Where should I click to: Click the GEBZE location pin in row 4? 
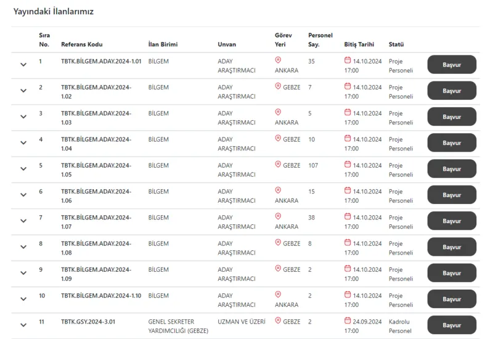tap(278, 139)
